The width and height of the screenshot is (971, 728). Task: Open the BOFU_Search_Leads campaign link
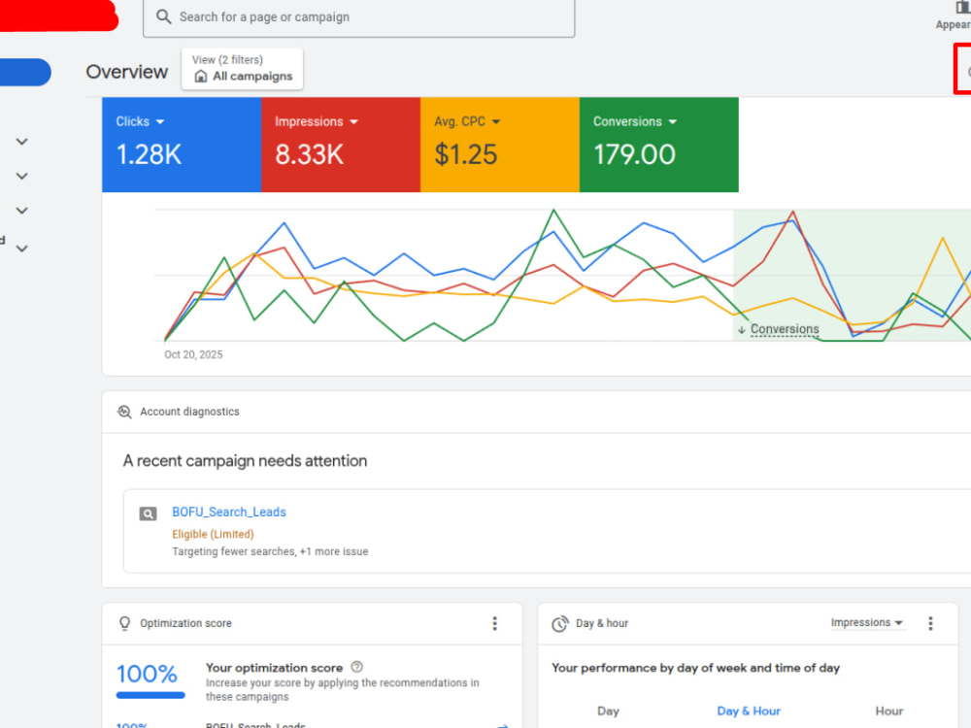[x=229, y=512]
